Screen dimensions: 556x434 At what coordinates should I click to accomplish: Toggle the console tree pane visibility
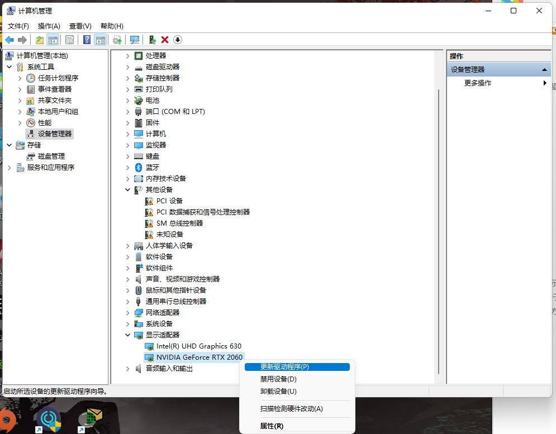pos(53,40)
